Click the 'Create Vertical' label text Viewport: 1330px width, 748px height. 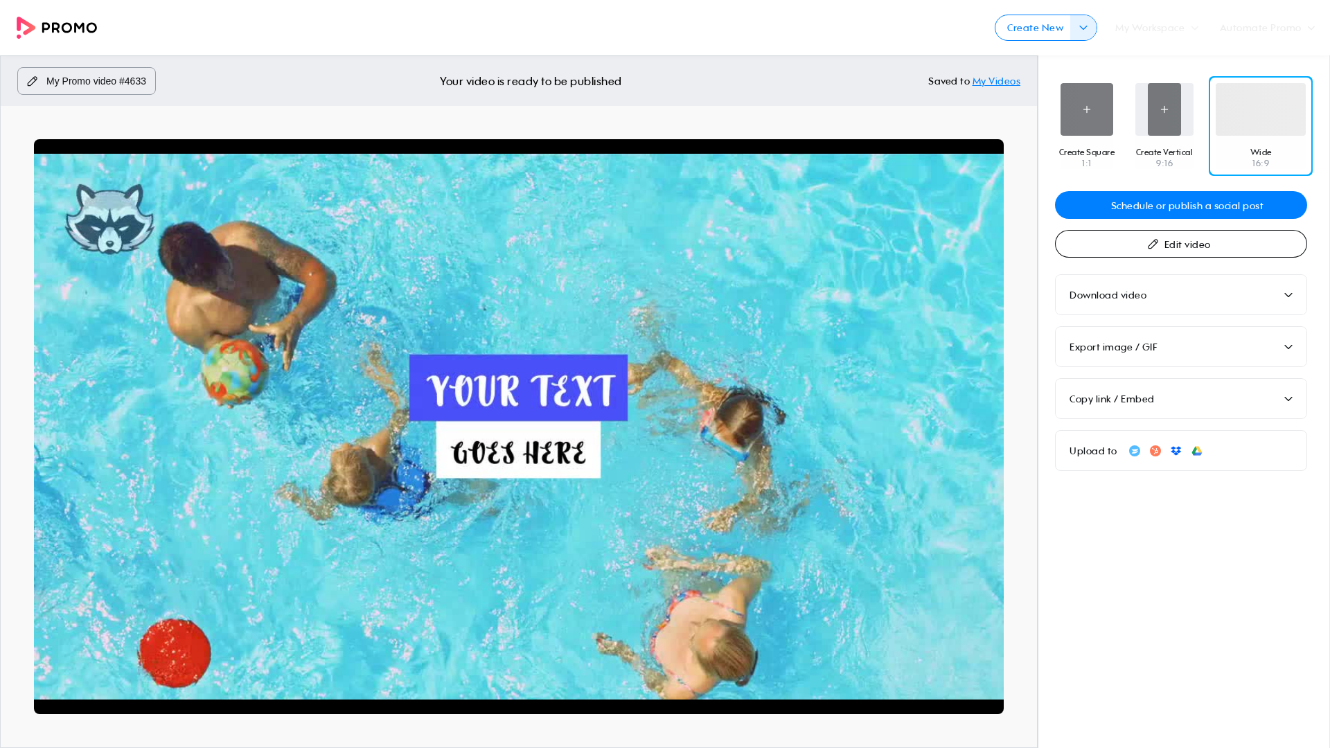[x=1164, y=152]
